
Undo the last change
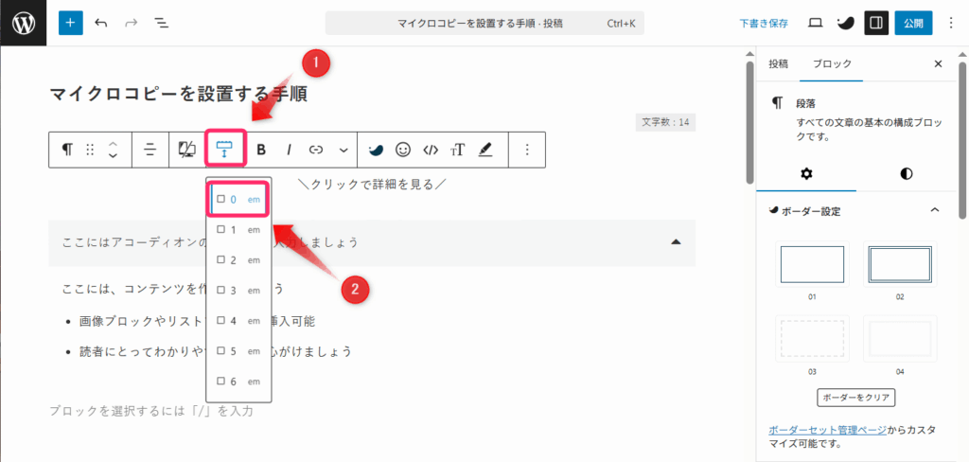point(100,24)
